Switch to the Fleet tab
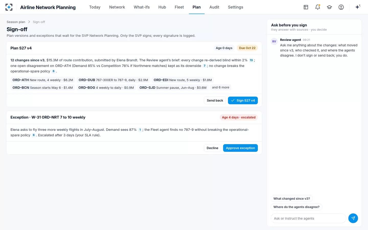This screenshot has height=230, width=368. coord(179,7)
